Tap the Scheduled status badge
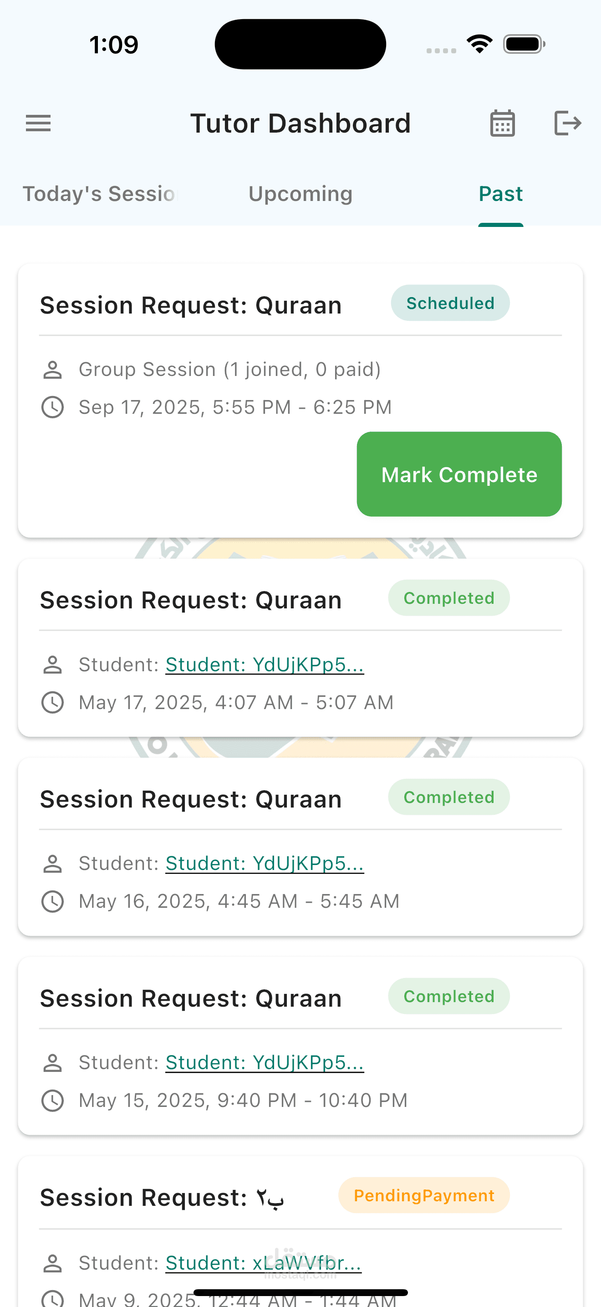The image size is (601, 1307). [x=450, y=304]
